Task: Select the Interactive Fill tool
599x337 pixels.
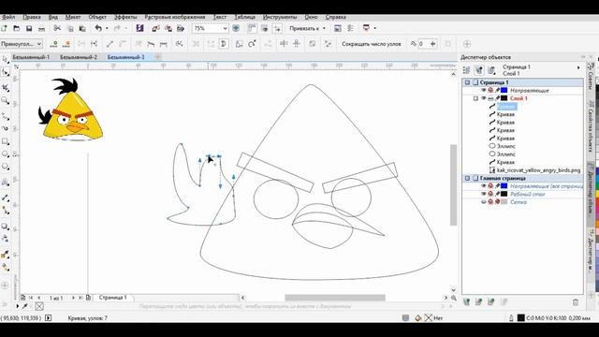Action: (5, 267)
